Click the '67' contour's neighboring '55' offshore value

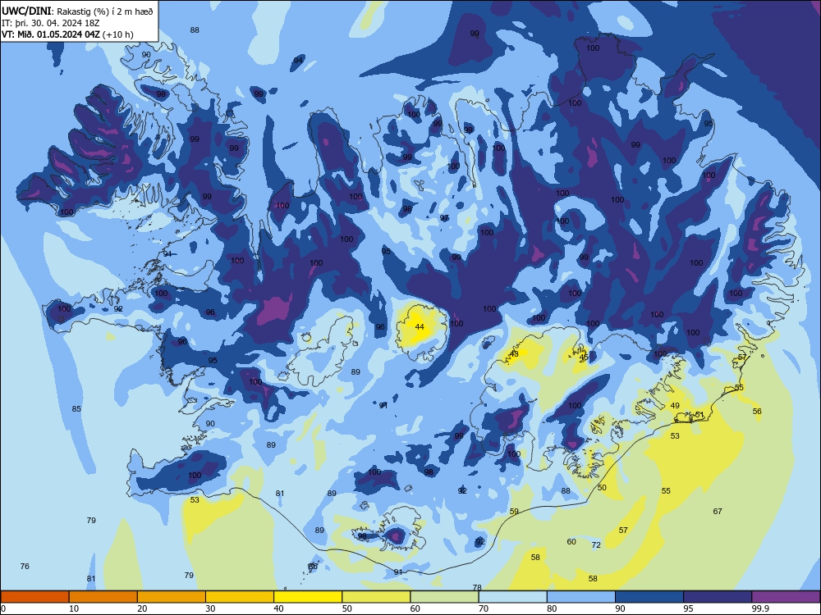click(666, 491)
